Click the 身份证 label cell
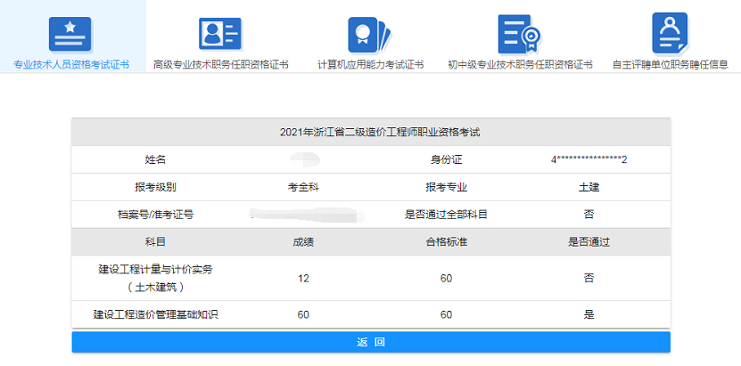This screenshot has height=366, width=741. point(446,160)
